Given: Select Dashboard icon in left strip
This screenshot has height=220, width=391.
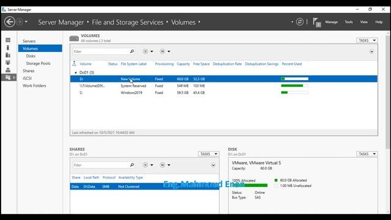Looking at the screenshot, I should click(8, 40).
